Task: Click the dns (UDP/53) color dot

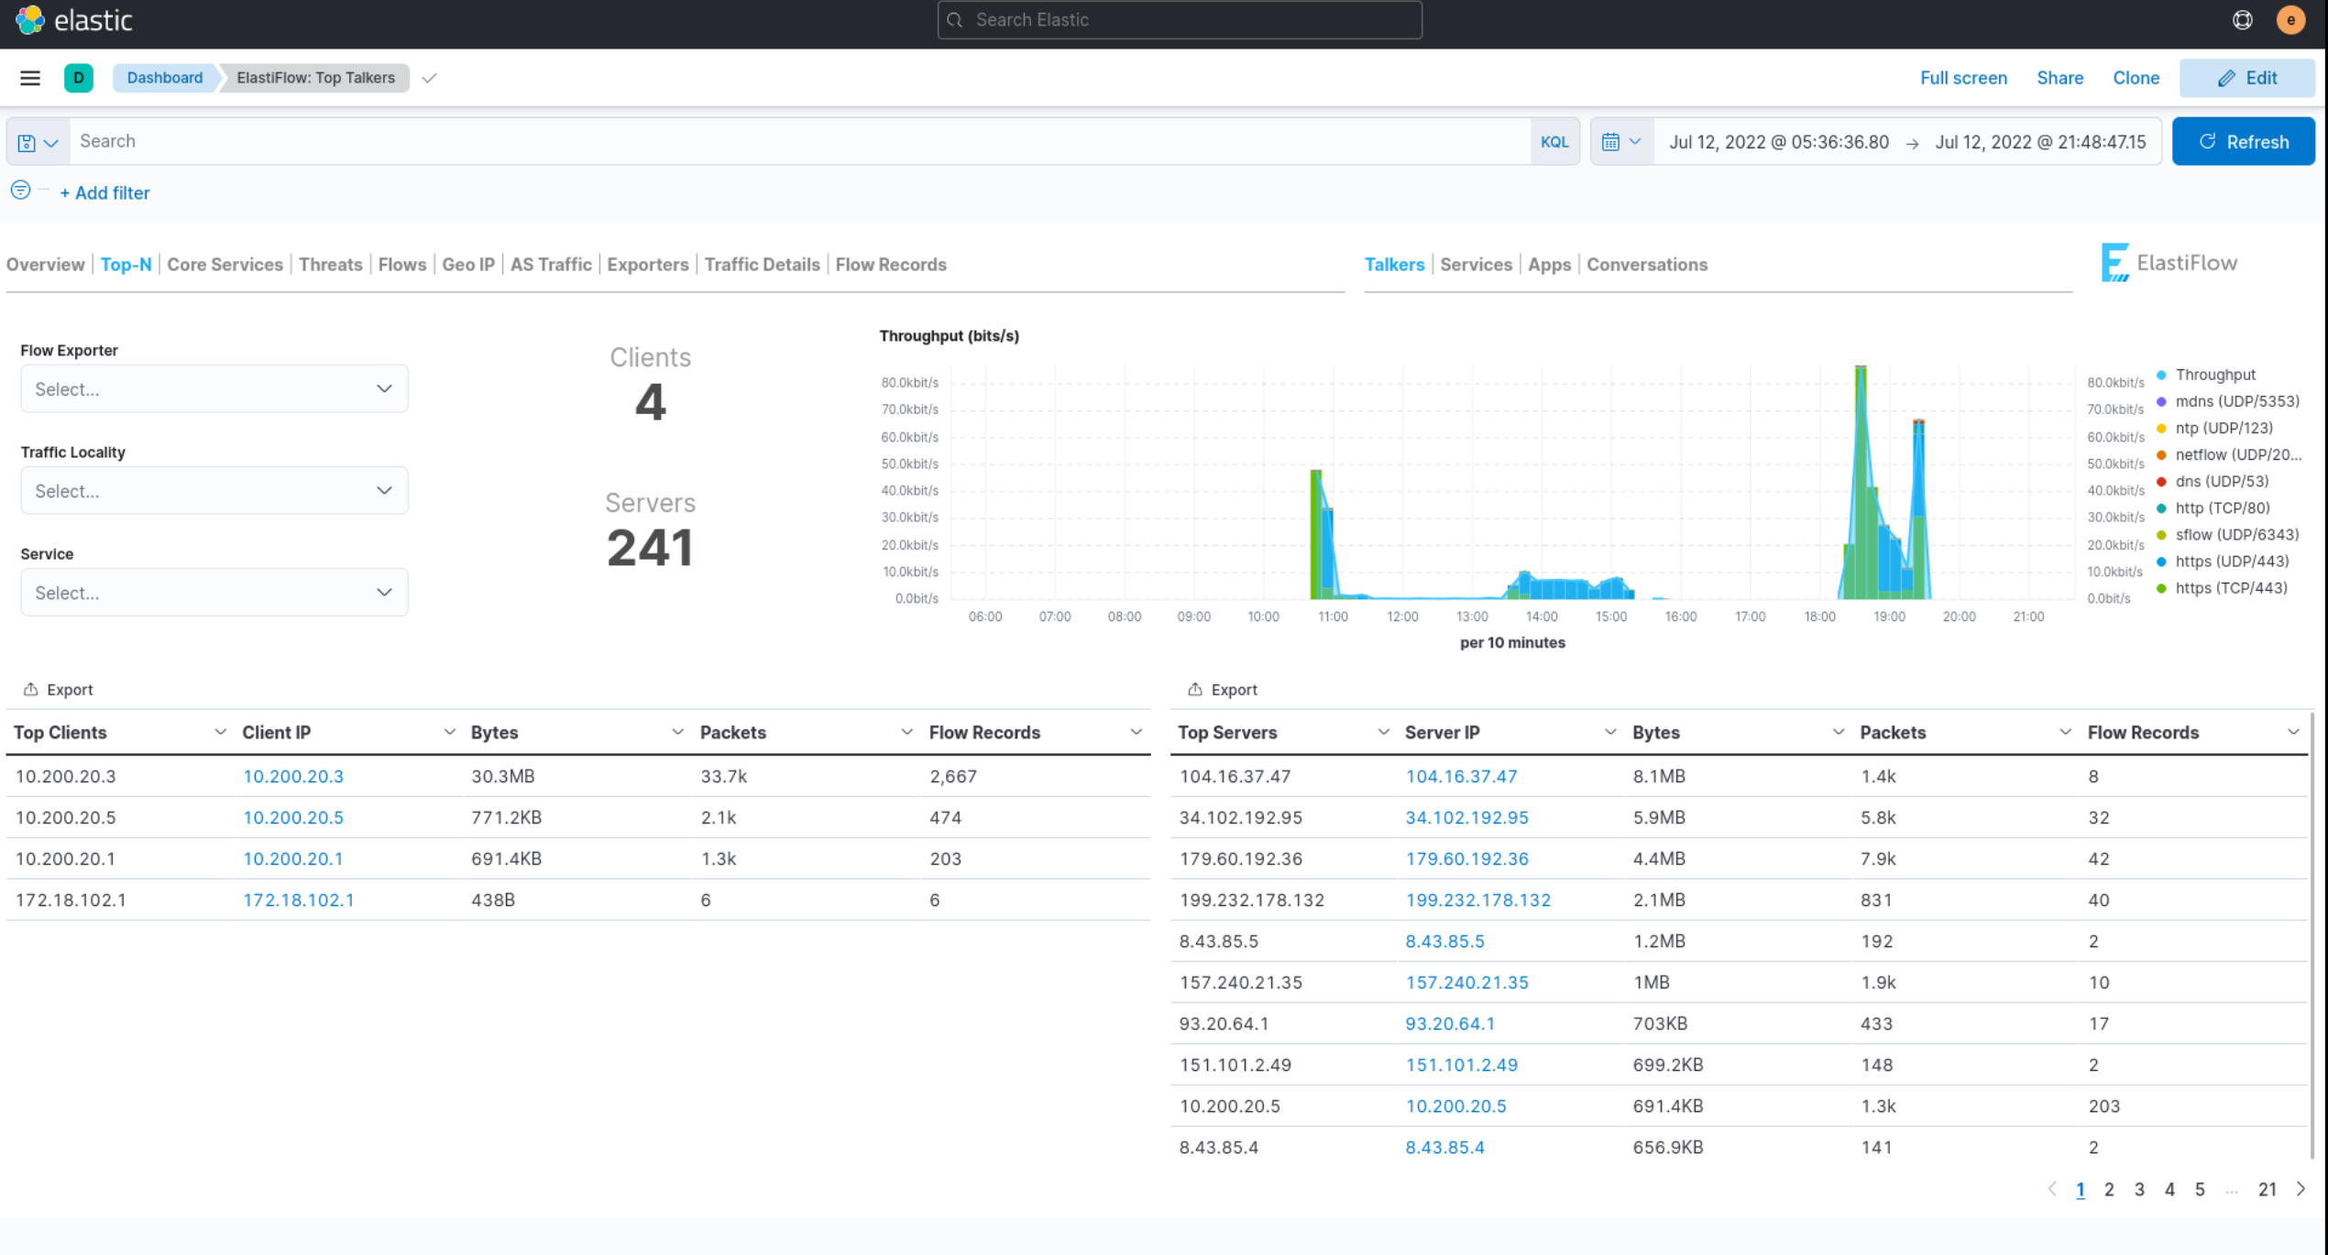Action: click(2161, 482)
